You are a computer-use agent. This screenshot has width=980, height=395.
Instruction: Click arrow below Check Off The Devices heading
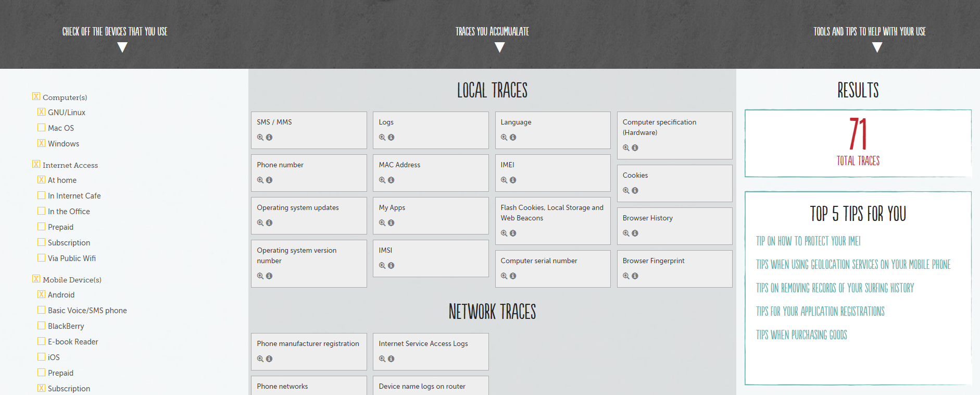[x=122, y=47]
